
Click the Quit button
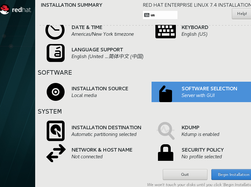coord(185,175)
